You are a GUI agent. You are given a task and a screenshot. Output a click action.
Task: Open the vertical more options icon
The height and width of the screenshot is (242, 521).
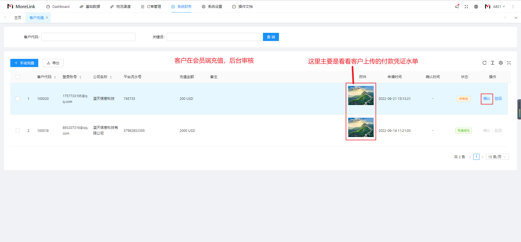pos(513,7)
